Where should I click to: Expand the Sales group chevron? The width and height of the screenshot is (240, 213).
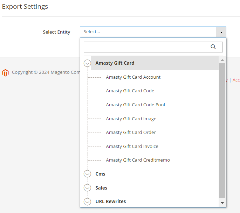tap(87, 188)
